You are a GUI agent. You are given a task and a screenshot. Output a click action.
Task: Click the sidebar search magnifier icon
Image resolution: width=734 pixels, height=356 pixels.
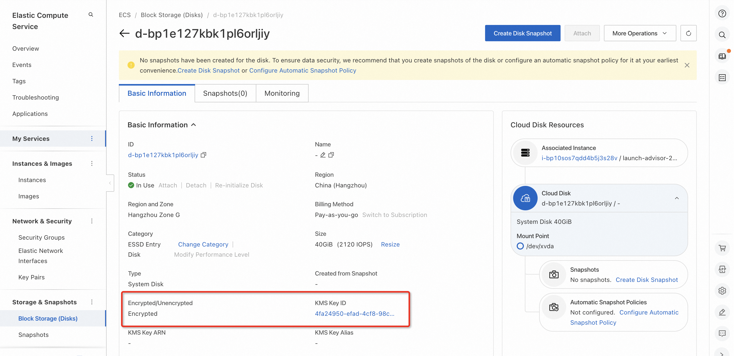pyautogui.click(x=91, y=15)
